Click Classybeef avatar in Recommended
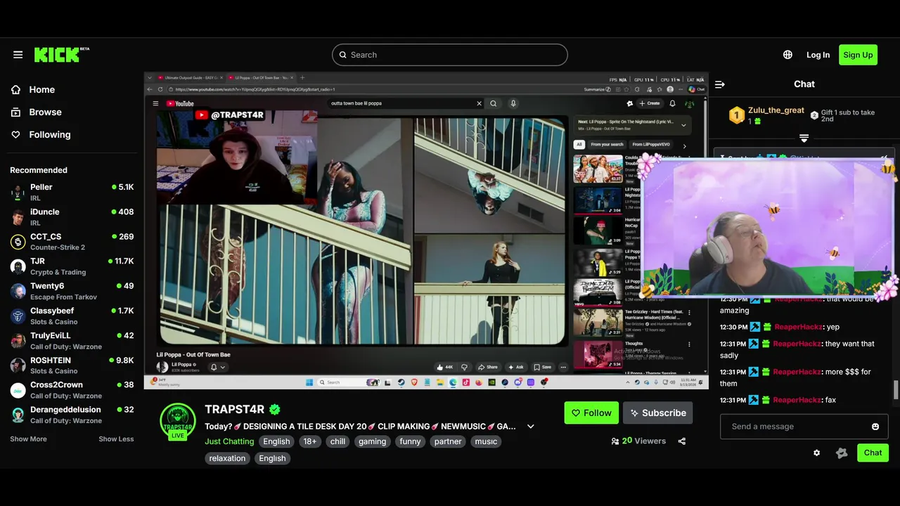This screenshot has height=506, width=900. tap(18, 316)
